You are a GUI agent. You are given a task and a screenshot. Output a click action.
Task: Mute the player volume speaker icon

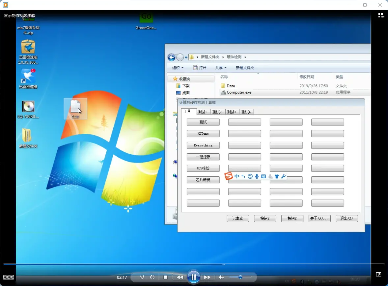(x=221, y=277)
